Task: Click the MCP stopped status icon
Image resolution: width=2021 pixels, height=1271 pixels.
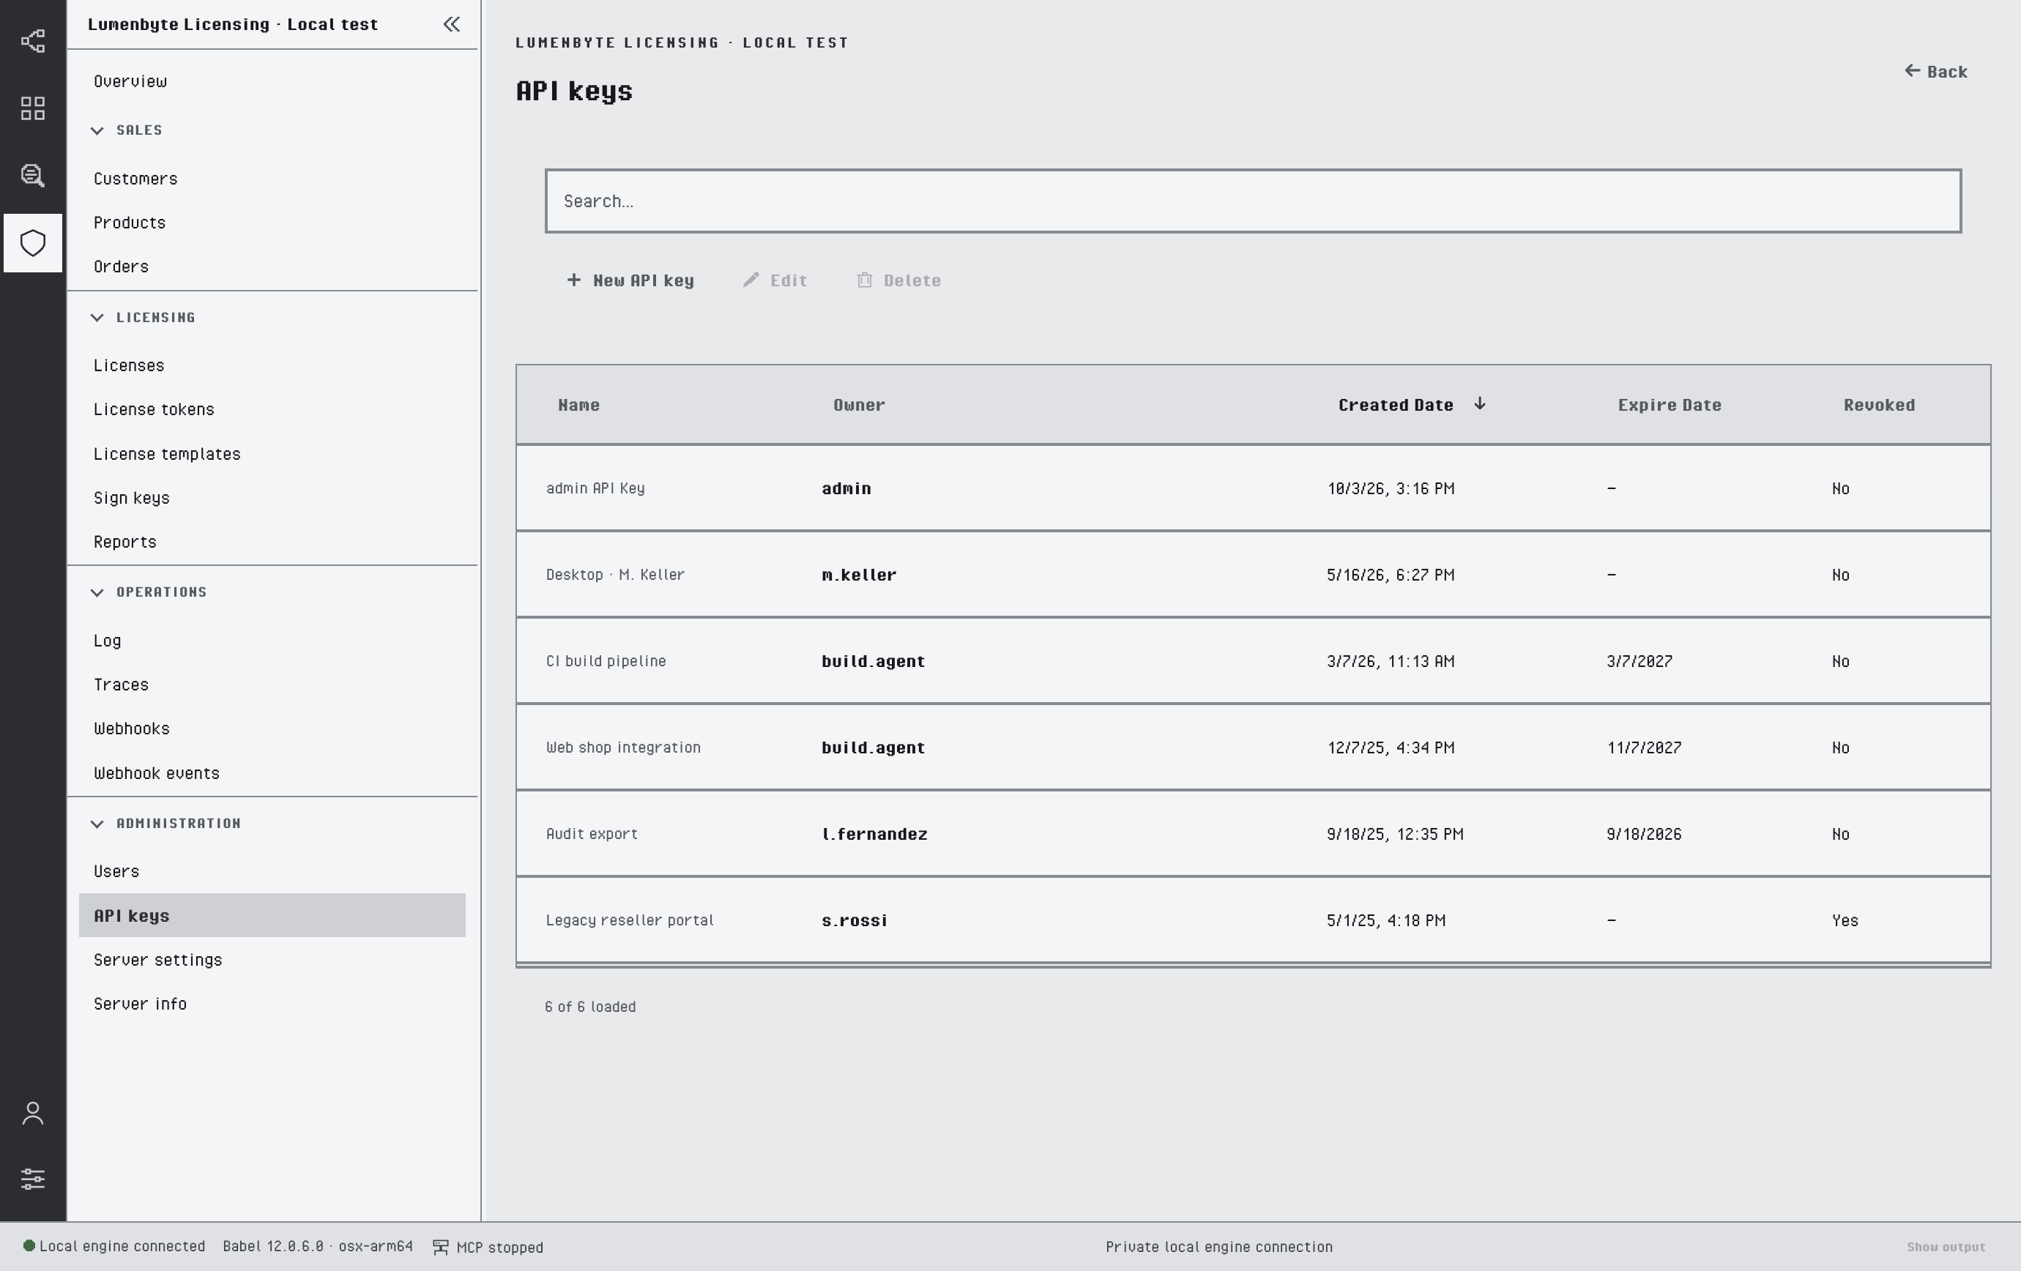Action: 441,1248
